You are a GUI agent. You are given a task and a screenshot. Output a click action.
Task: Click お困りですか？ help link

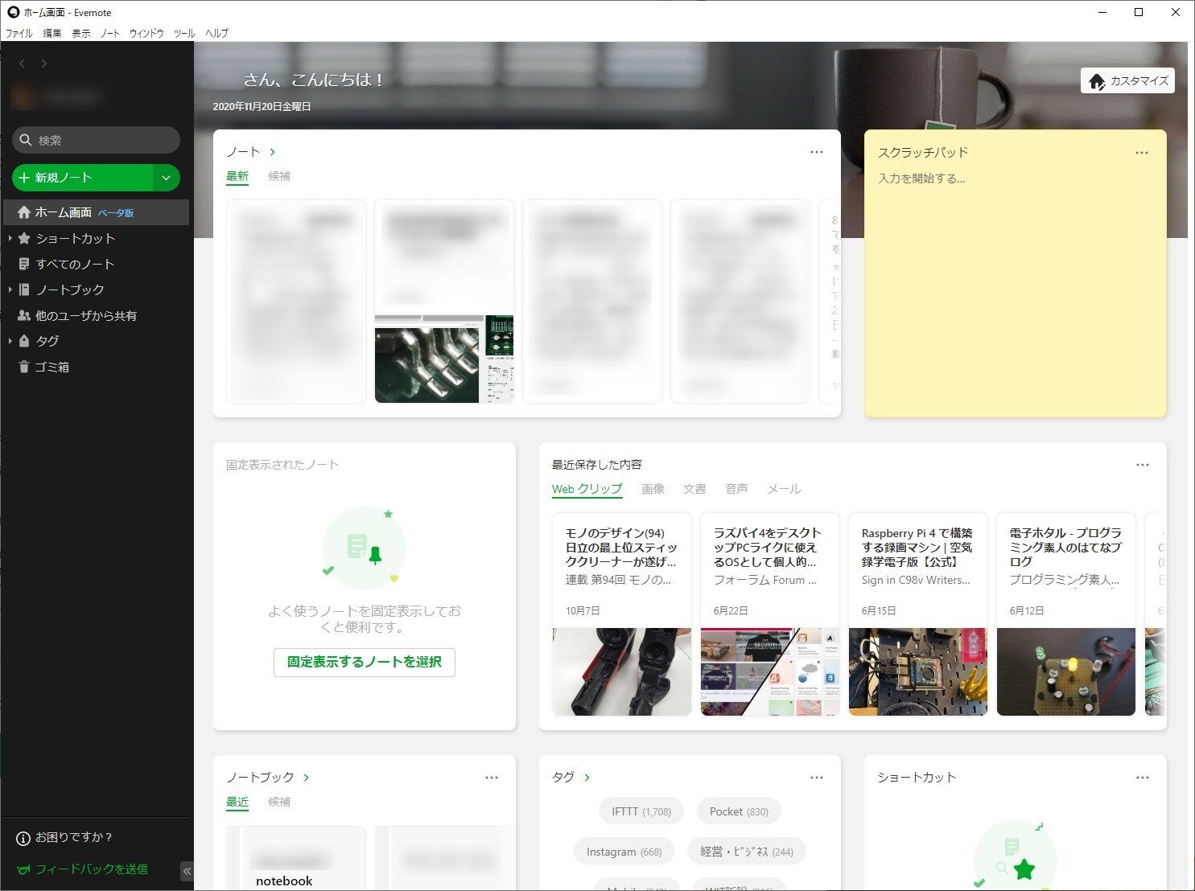pos(74,838)
